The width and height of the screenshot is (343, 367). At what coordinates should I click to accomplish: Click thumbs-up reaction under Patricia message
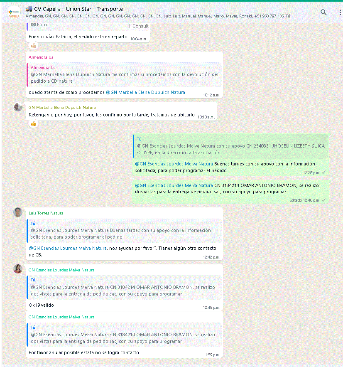point(34,46)
